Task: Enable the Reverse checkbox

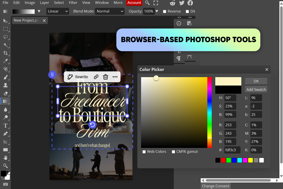Action: [165, 11]
